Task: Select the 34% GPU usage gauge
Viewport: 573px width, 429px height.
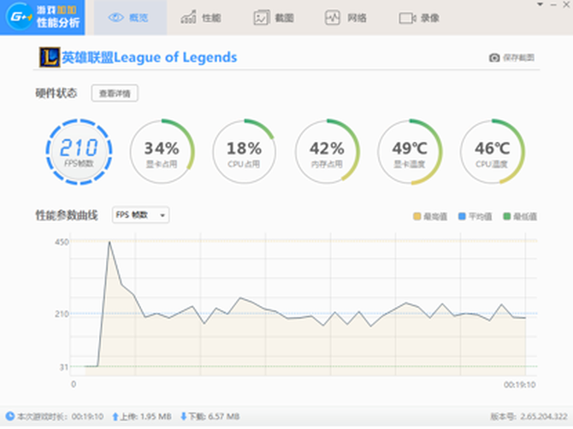Action: 162,152
